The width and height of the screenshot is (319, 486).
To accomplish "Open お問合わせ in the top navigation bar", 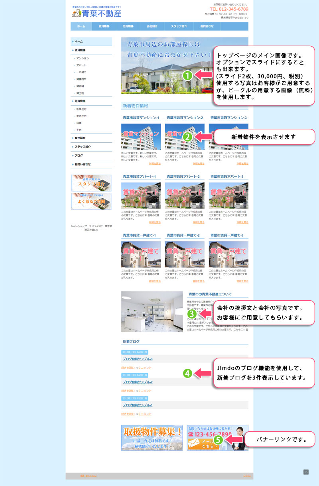I will tap(207, 26).
